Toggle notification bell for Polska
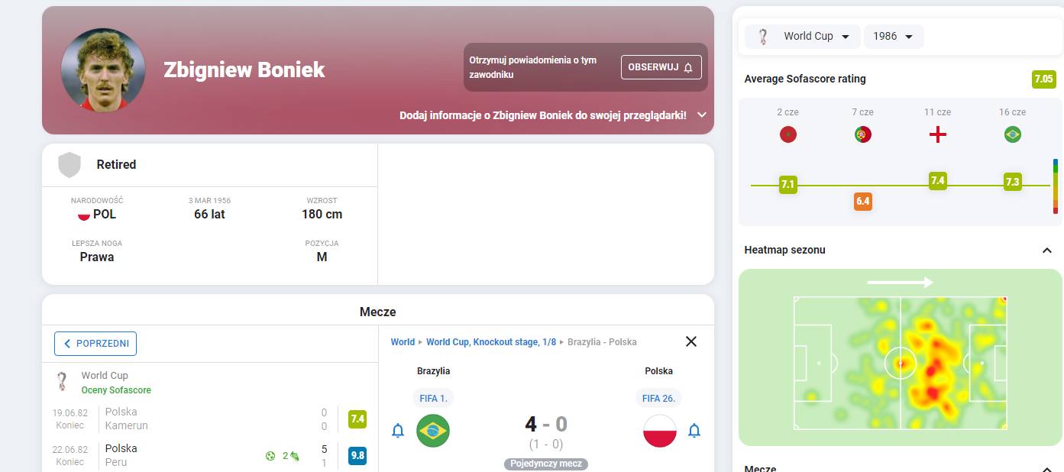 (694, 431)
